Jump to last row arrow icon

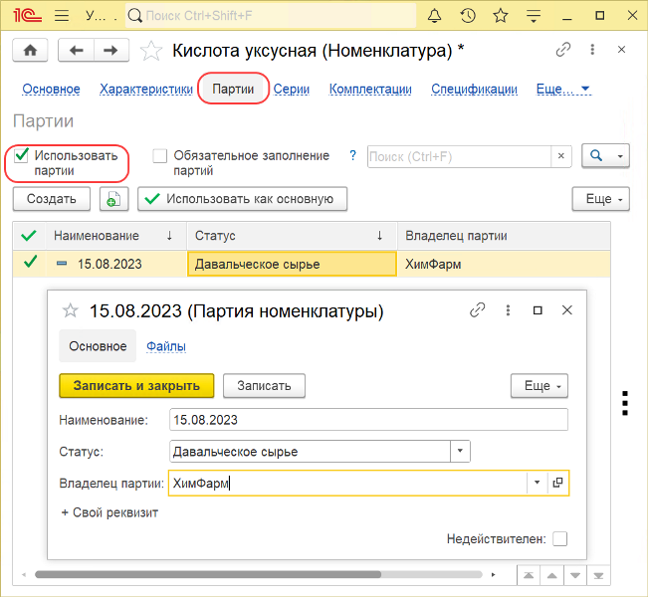click(x=598, y=575)
